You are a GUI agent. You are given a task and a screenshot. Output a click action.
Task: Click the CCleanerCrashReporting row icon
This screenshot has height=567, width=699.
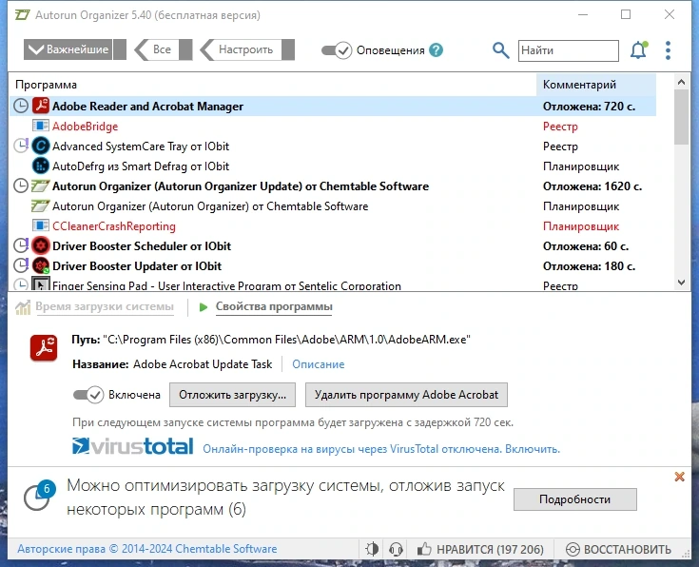(x=41, y=225)
